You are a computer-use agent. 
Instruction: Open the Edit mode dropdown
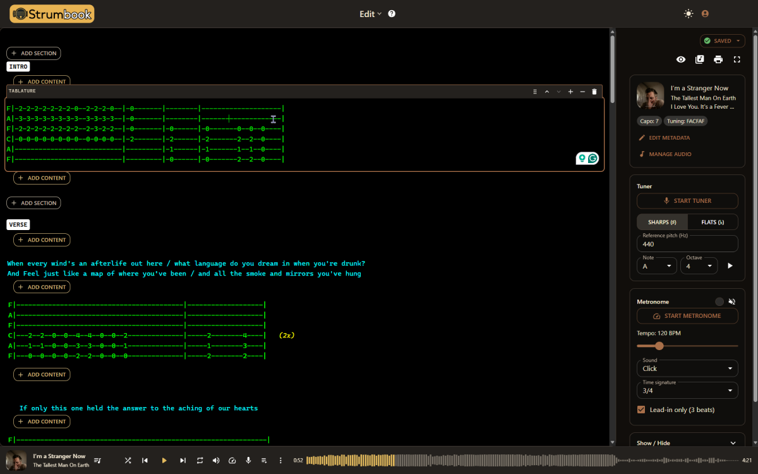click(x=371, y=14)
